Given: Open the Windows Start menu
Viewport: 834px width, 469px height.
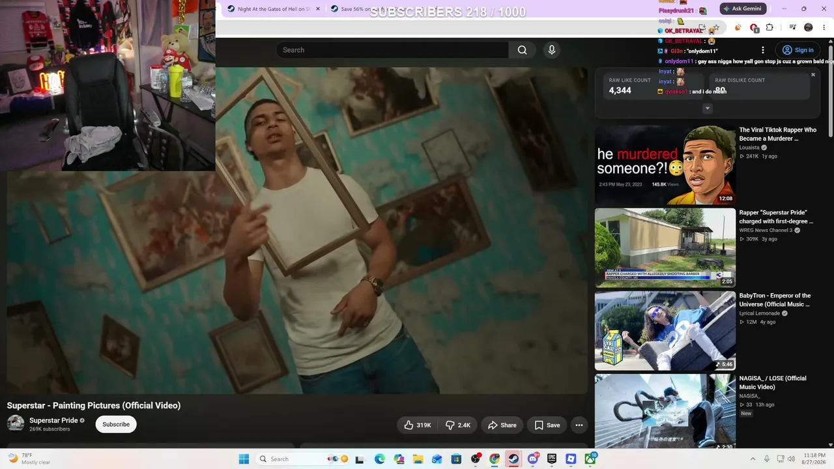Looking at the screenshot, I should coord(244,459).
